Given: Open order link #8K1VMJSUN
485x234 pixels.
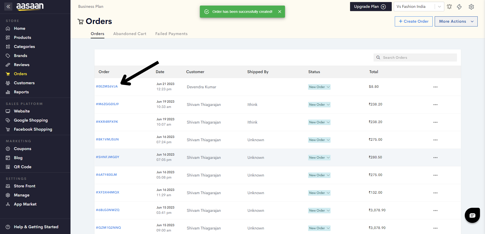Looking at the screenshot, I should point(107,139).
